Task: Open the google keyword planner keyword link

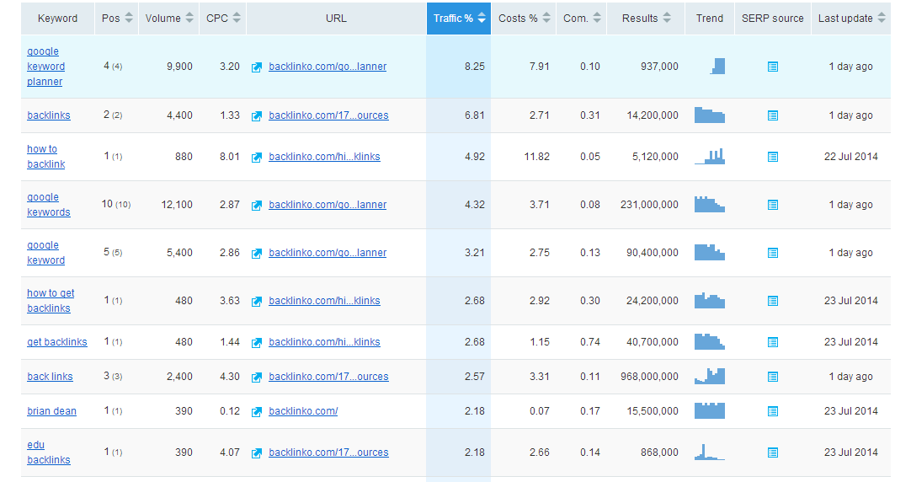Action: coord(45,67)
